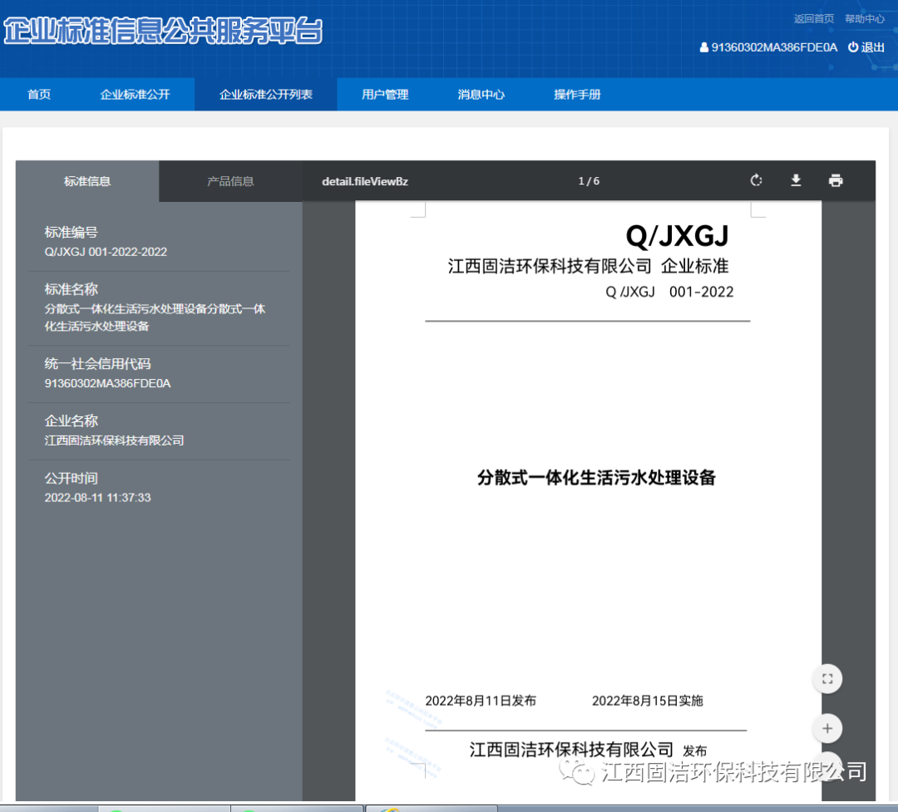Switch to 产品信息 tab
Viewport: 898px width, 812px height.
pyautogui.click(x=230, y=181)
